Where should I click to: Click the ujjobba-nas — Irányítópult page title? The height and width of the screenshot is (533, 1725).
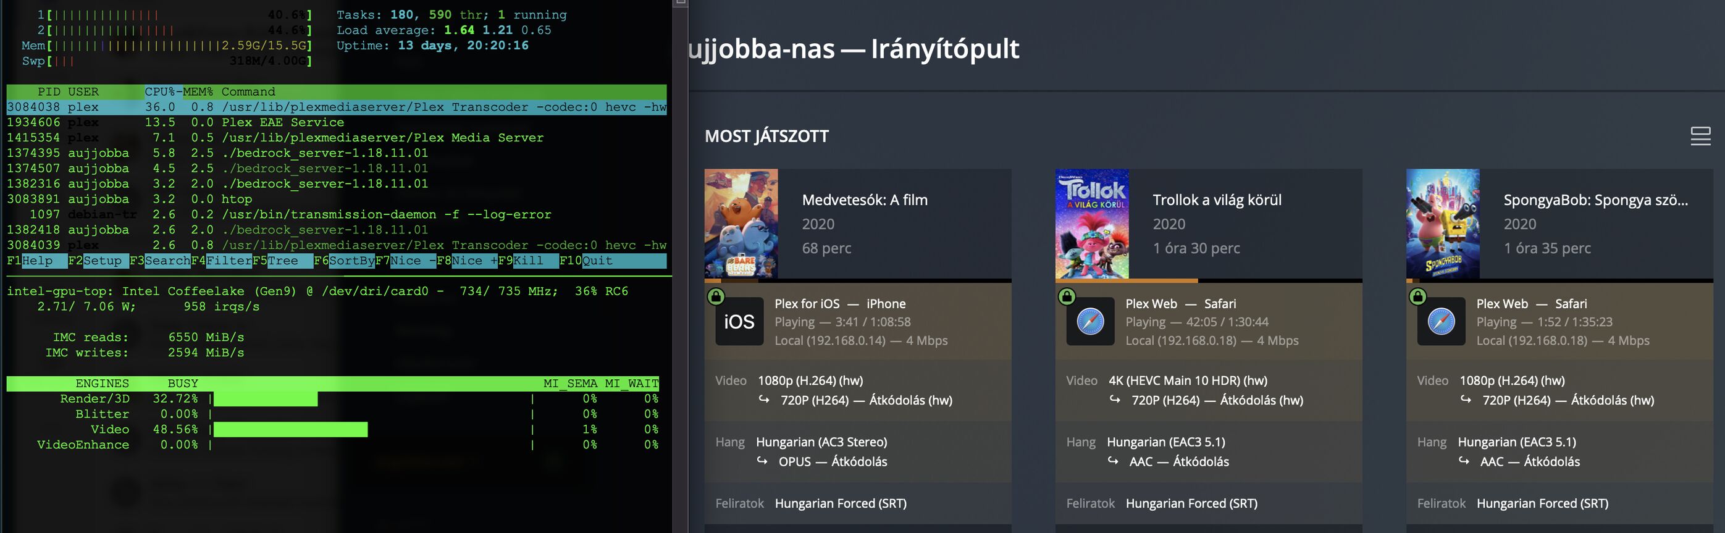853,49
